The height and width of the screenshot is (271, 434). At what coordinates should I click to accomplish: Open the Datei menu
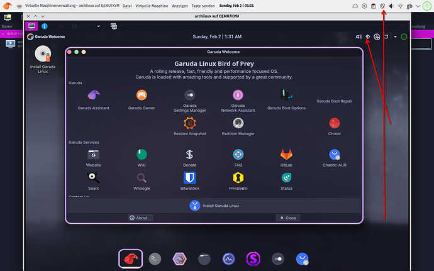click(x=127, y=6)
